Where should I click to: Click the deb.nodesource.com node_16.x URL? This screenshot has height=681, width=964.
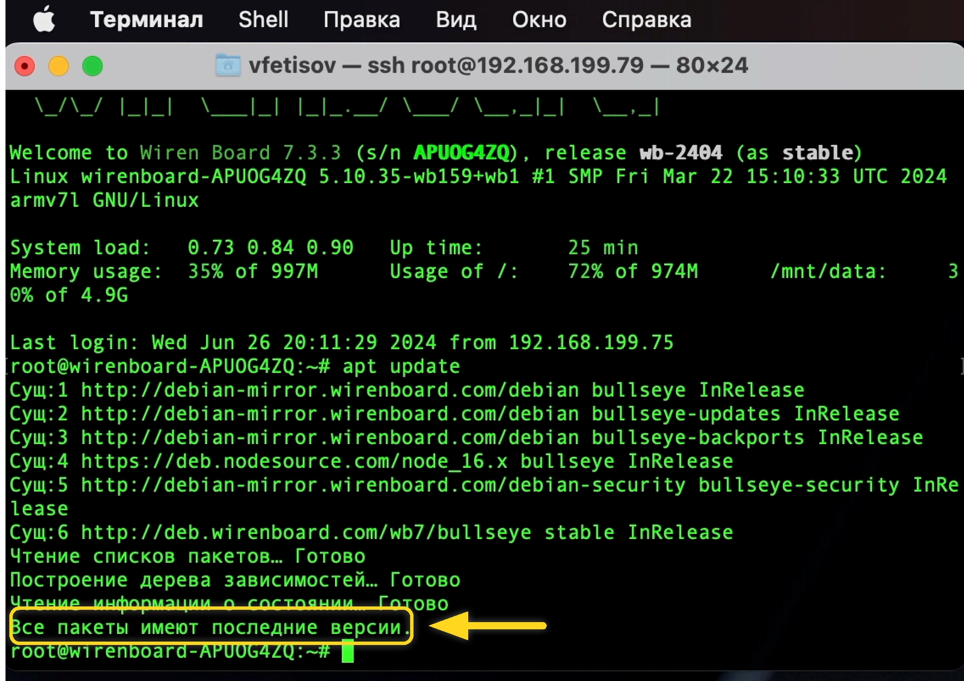[294, 461]
